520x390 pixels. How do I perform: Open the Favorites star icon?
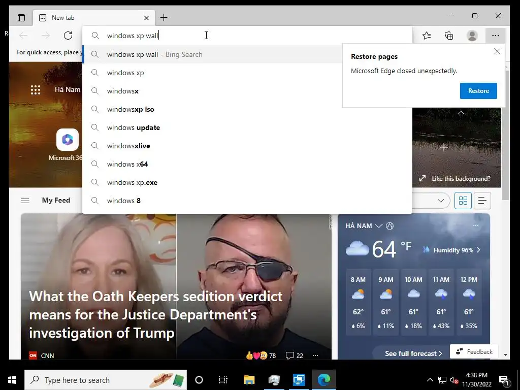point(427,36)
